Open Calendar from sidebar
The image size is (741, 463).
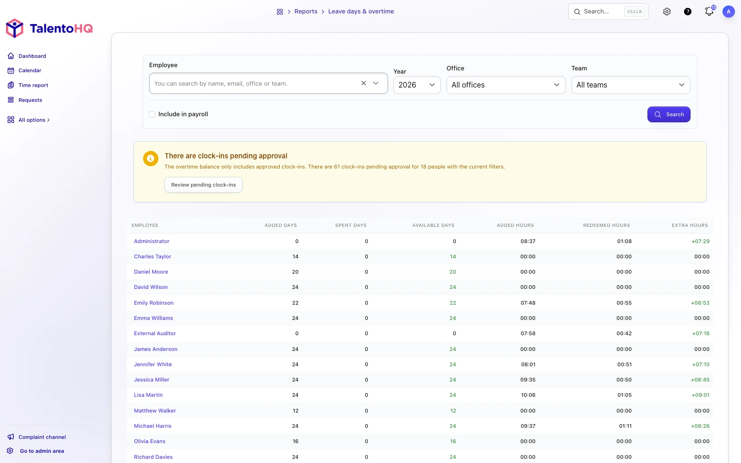point(30,70)
